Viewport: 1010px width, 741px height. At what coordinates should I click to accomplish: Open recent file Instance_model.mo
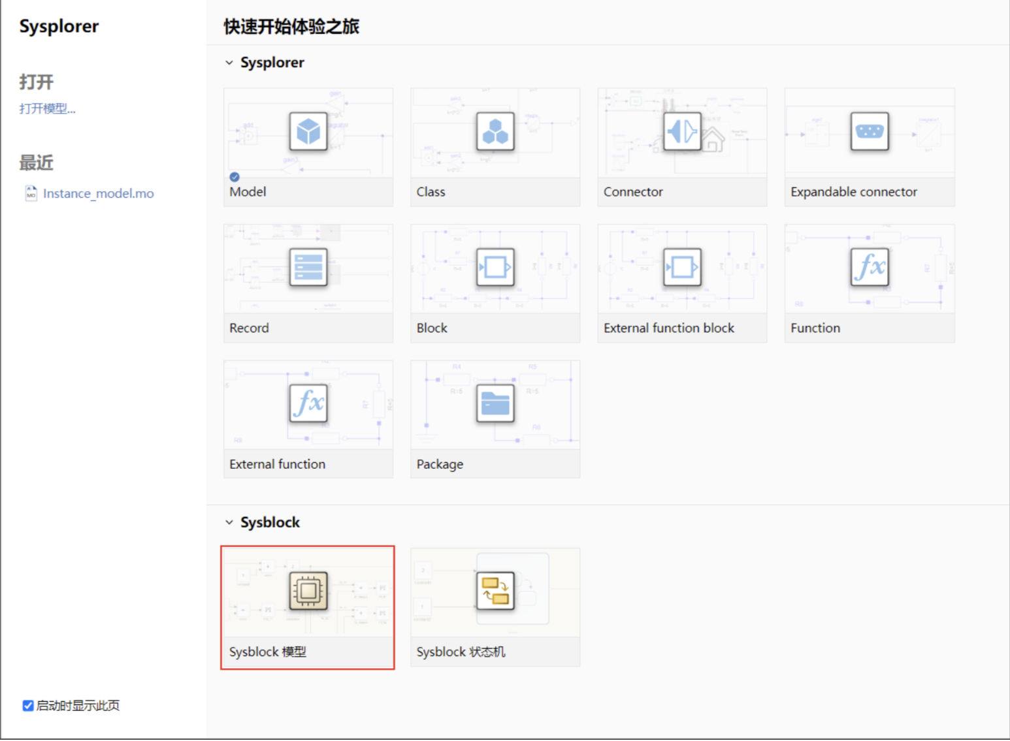[99, 193]
